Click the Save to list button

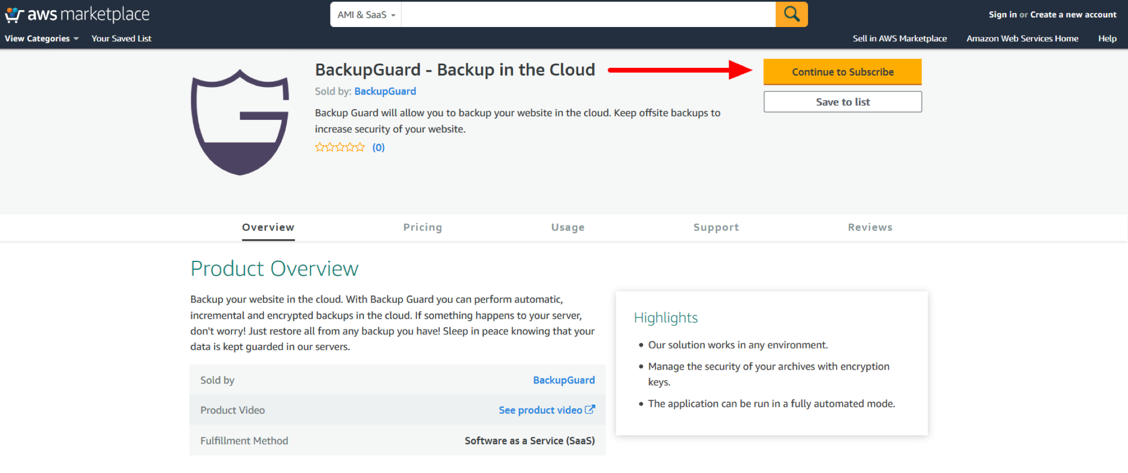[843, 102]
